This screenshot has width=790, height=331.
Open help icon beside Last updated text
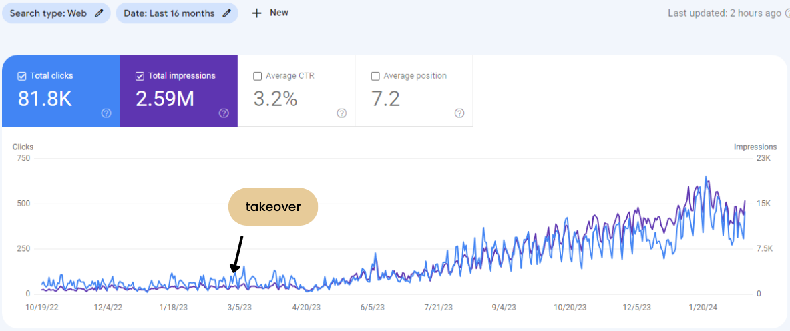coord(787,13)
